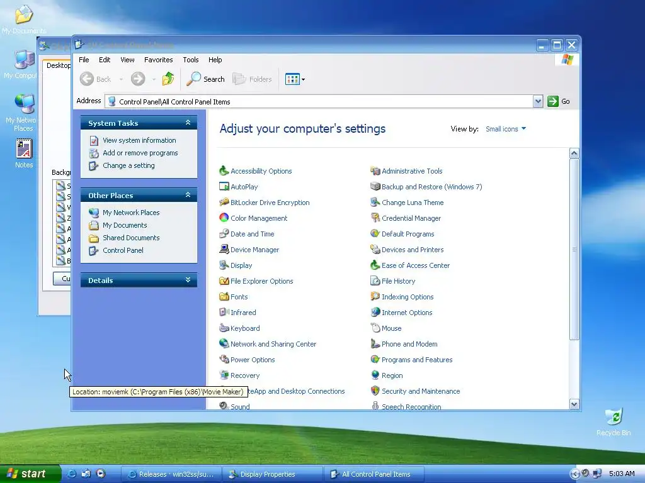Open the AutoPlay icon
The width and height of the screenshot is (645, 483).
tap(224, 186)
